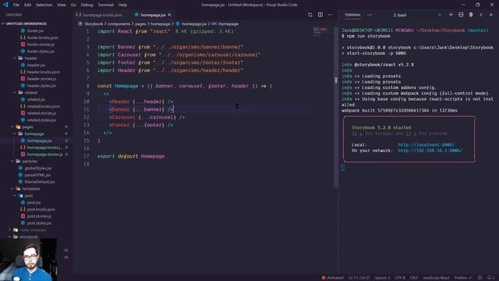
Task: Close the homepage.jsx editor tab
Action: (170, 15)
